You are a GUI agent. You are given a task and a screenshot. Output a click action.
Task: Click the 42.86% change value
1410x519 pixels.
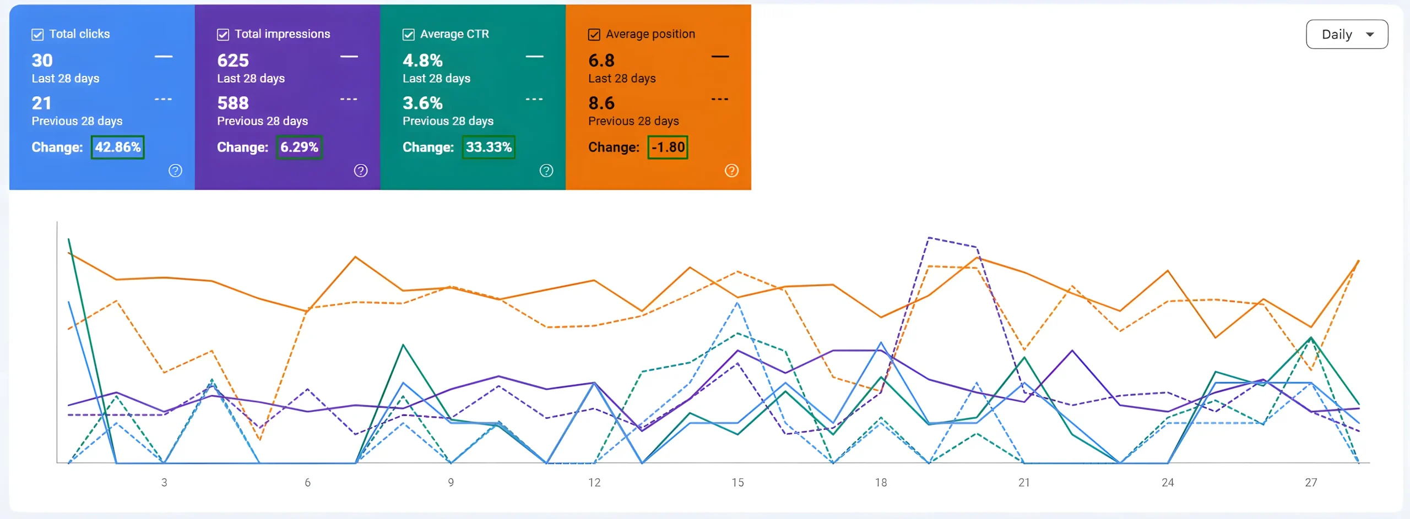118,147
